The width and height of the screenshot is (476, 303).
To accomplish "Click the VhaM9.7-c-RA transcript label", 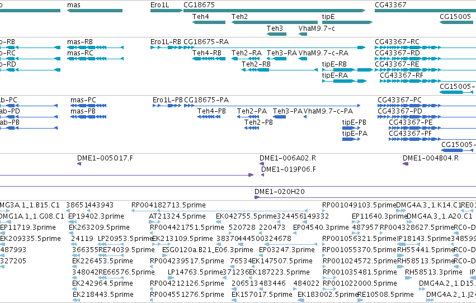I will pos(323,53).
